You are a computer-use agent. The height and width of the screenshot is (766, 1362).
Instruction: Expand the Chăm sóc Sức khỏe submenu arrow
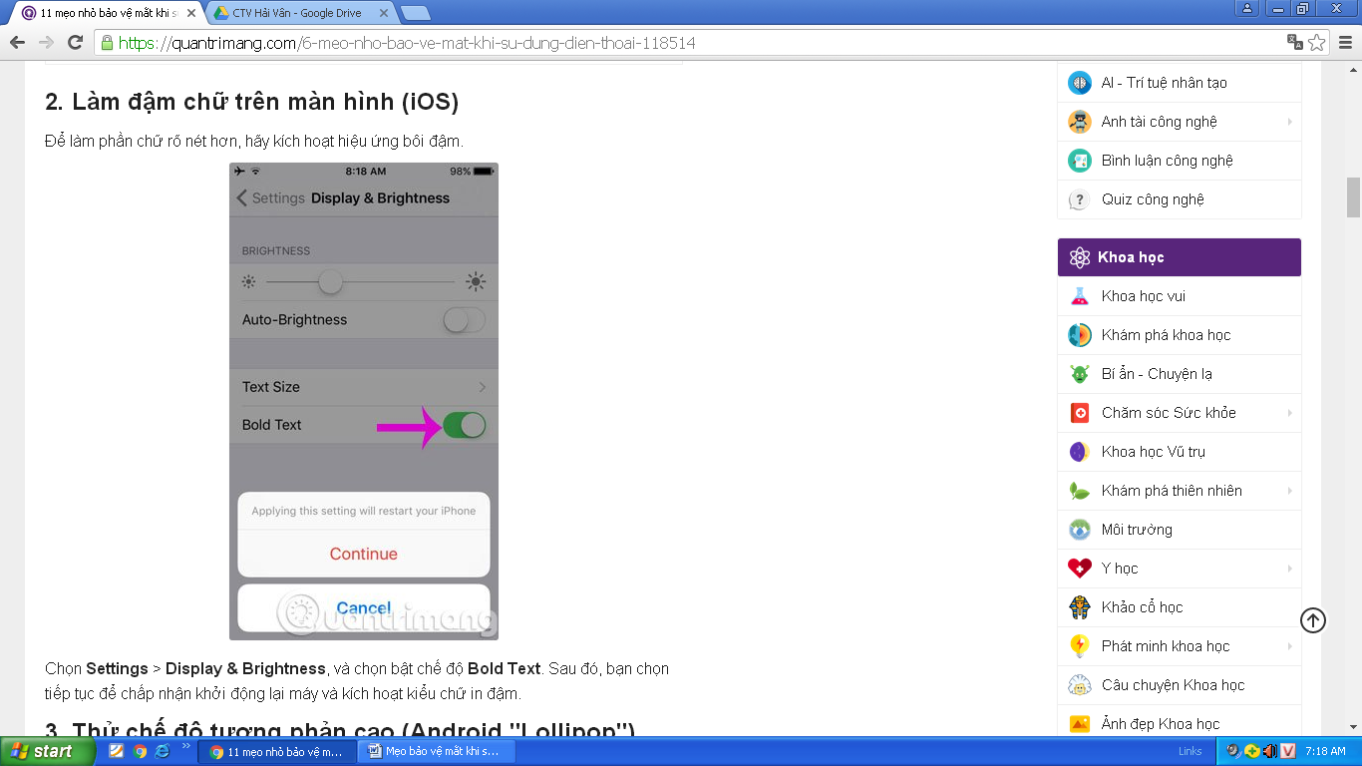pos(1289,413)
